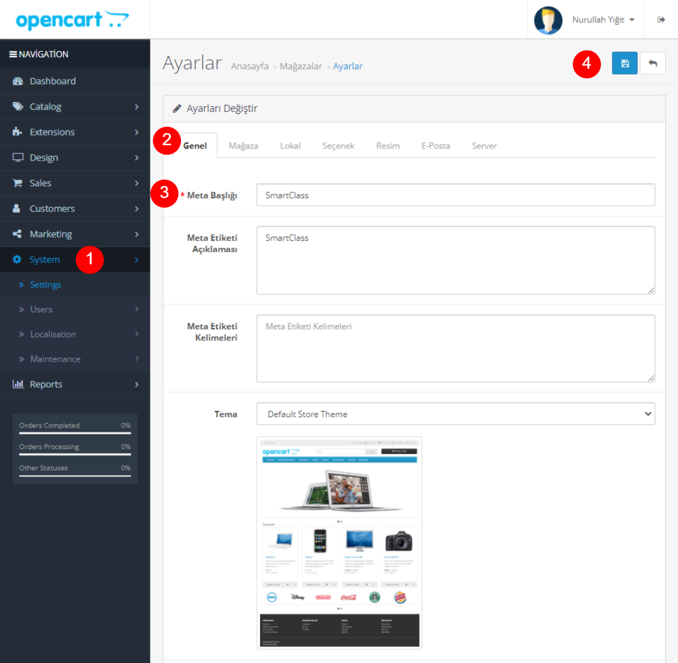This screenshot has width=678, height=663.
Task: Open the Tema theme dropdown
Action: (x=455, y=414)
